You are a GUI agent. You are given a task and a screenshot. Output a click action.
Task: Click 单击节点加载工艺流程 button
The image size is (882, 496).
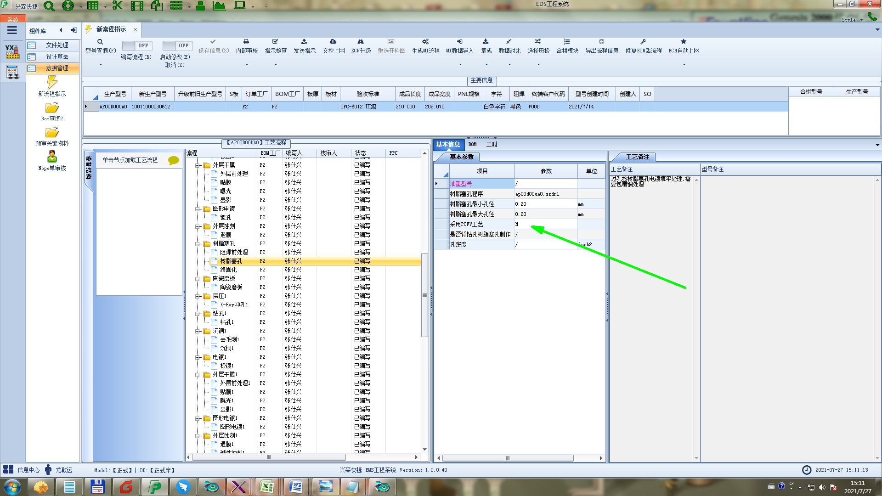tap(130, 160)
